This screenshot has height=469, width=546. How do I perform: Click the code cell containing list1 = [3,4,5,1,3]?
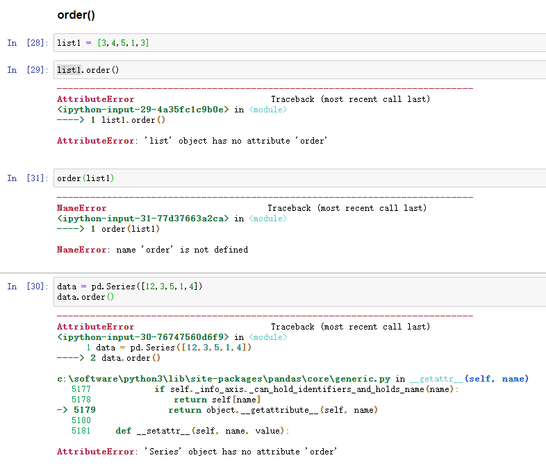pos(278,43)
